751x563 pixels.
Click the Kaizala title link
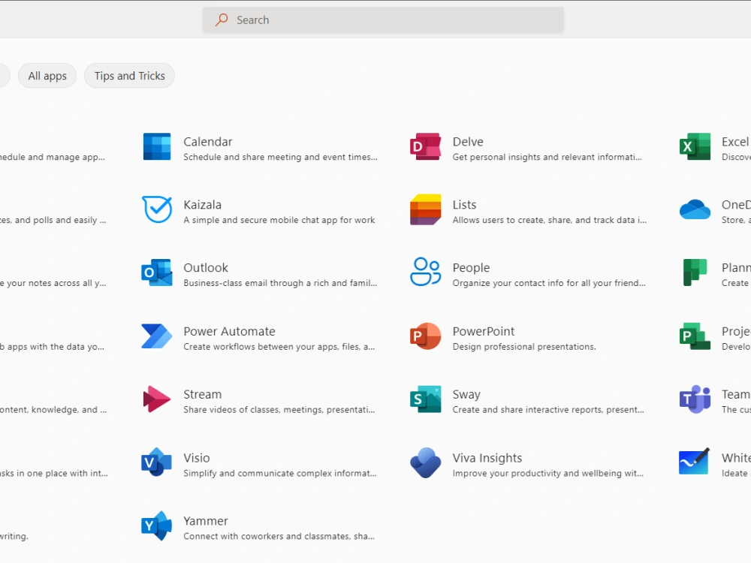(x=203, y=205)
